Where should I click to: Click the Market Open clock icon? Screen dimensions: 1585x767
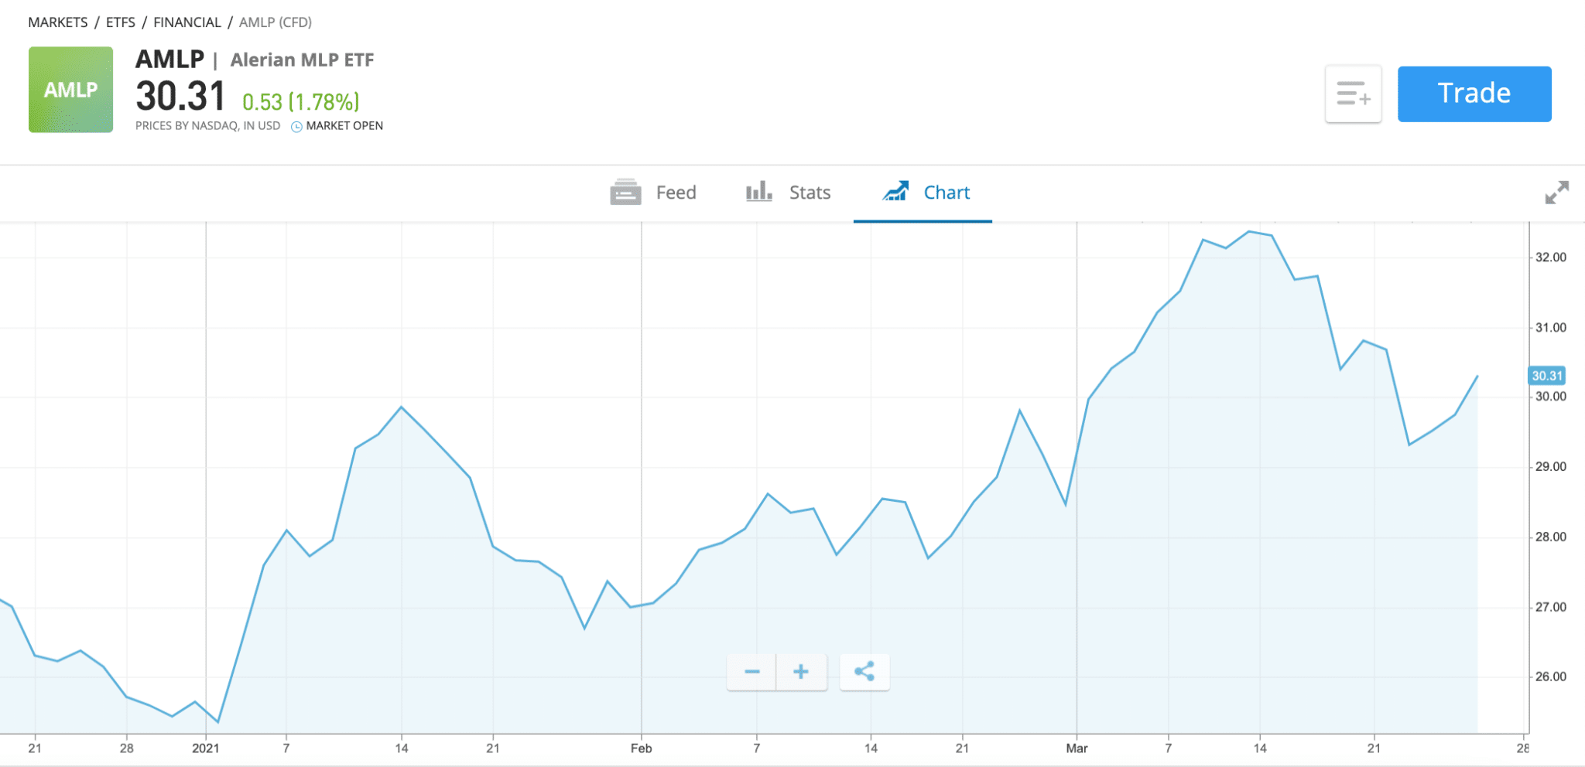295,126
